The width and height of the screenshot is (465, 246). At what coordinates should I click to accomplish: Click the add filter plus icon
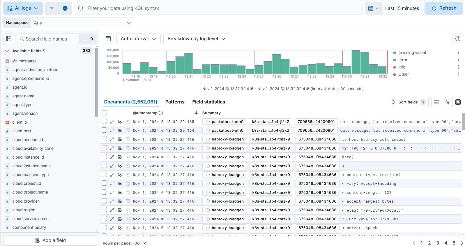pos(65,8)
